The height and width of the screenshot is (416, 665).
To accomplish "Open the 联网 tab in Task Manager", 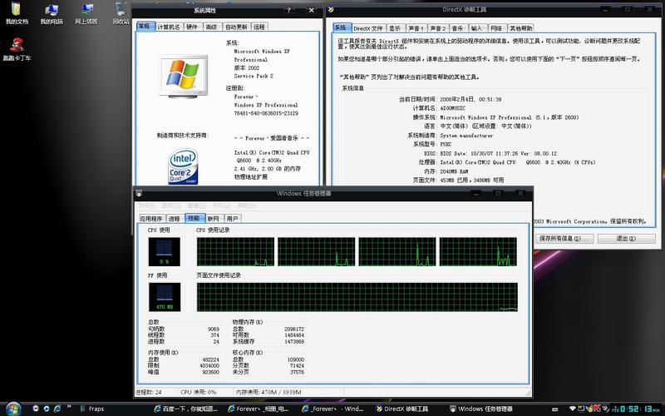I will point(214,218).
